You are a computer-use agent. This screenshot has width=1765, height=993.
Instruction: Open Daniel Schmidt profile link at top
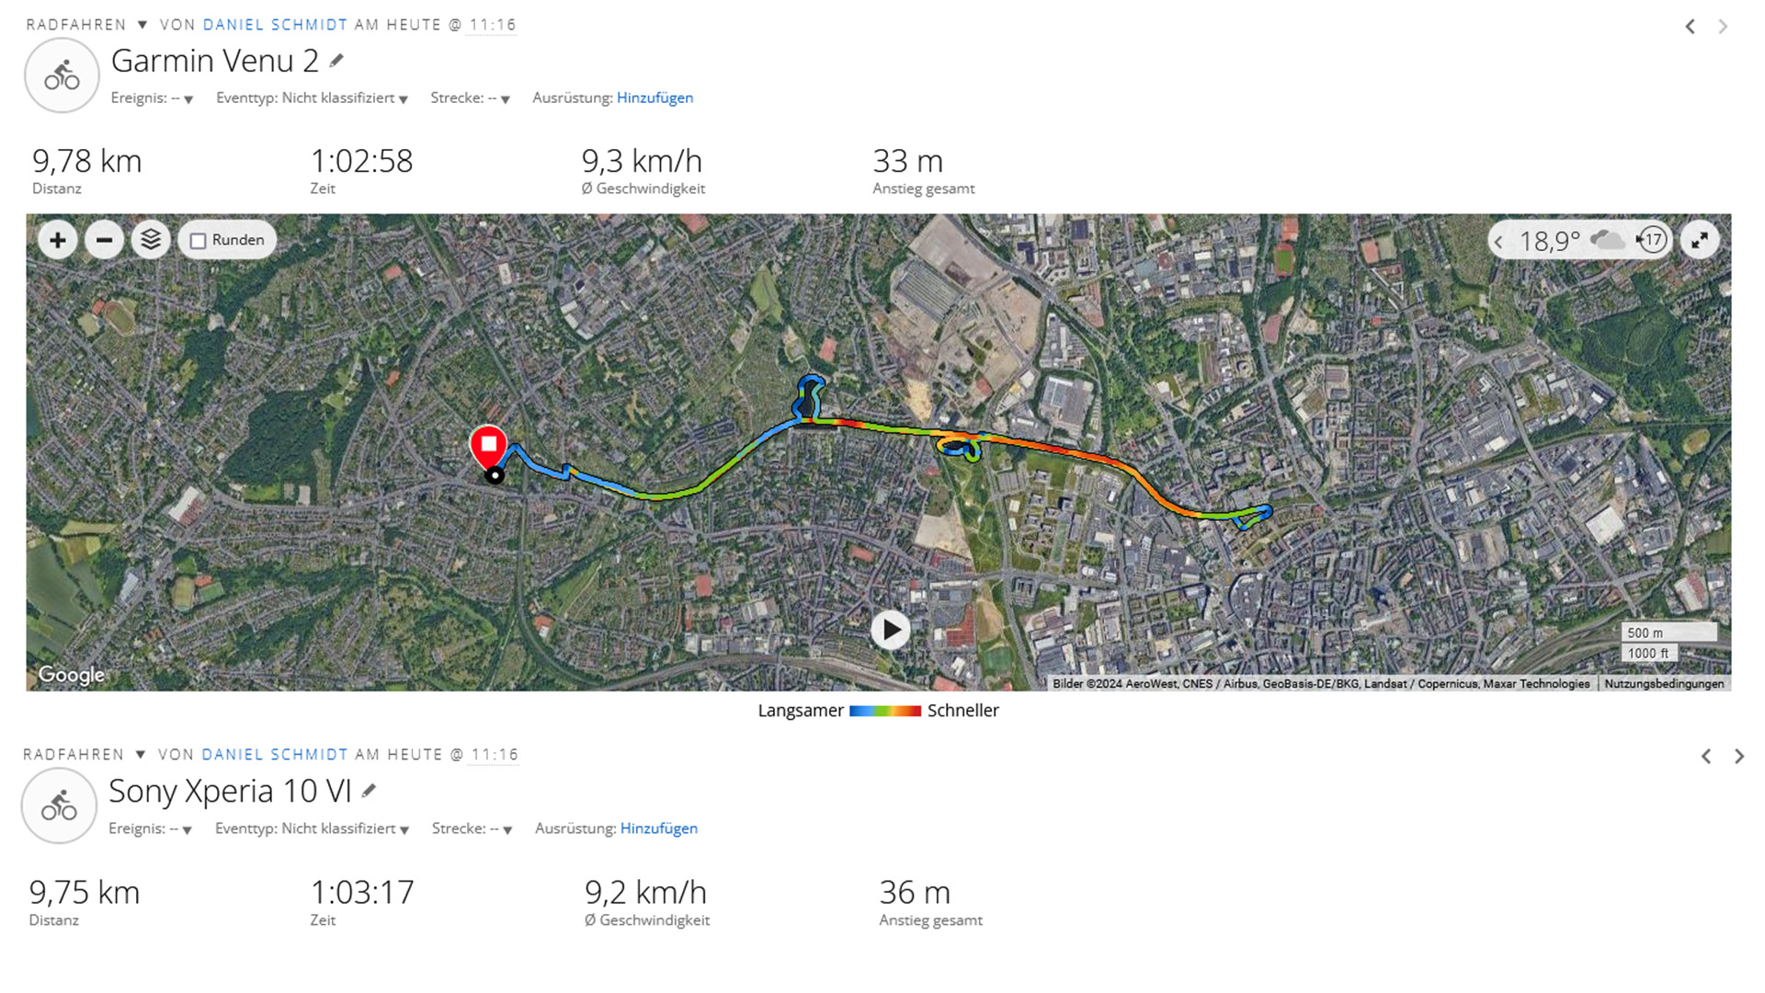point(275,25)
